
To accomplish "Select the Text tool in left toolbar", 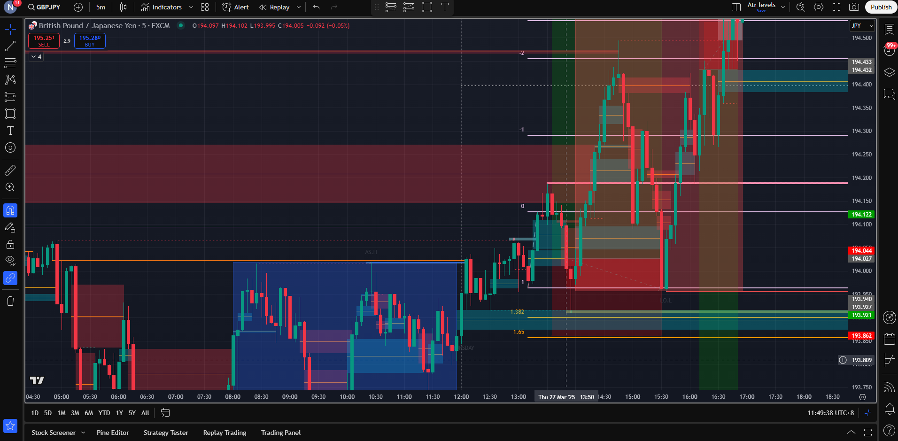I will point(10,131).
